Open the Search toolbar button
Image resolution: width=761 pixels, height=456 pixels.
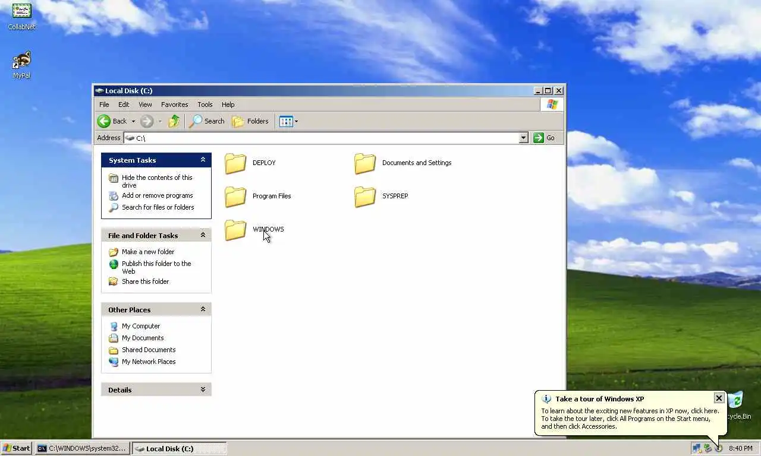[x=207, y=121]
